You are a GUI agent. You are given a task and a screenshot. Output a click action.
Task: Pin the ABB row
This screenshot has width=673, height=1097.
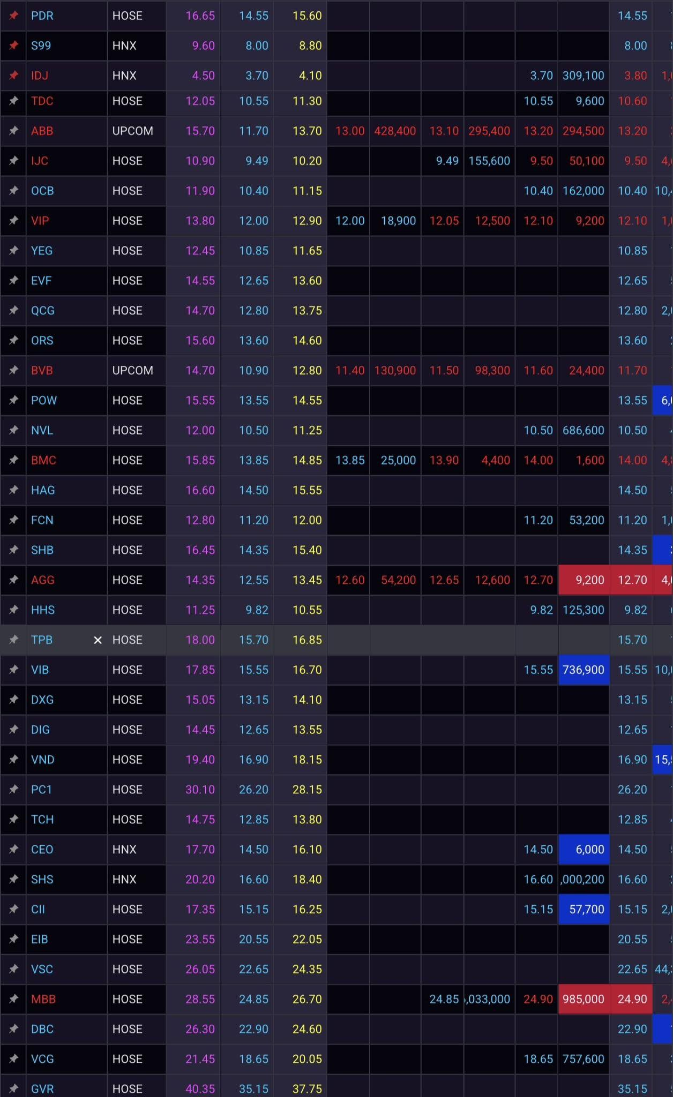click(x=13, y=131)
